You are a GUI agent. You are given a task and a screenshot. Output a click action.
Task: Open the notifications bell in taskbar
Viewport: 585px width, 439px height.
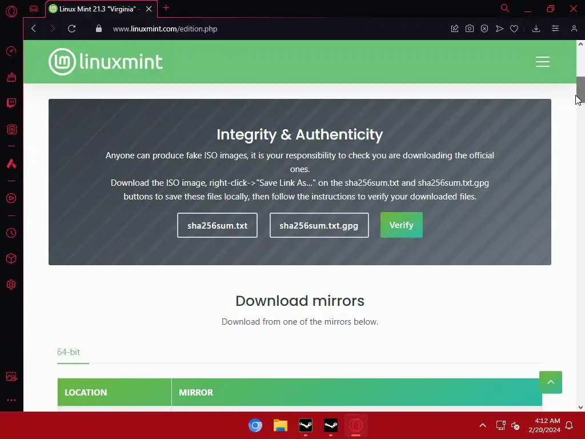[x=569, y=425]
